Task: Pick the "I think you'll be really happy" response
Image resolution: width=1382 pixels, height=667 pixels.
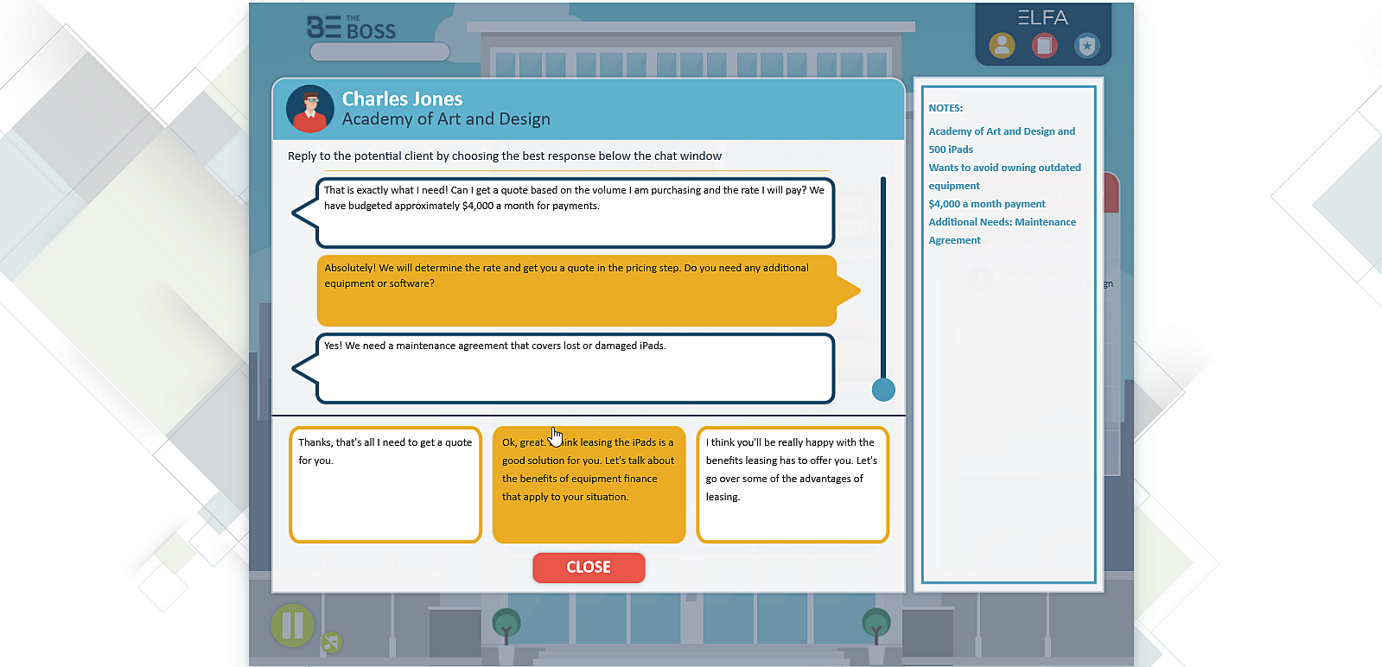Action: (x=793, y=485)
